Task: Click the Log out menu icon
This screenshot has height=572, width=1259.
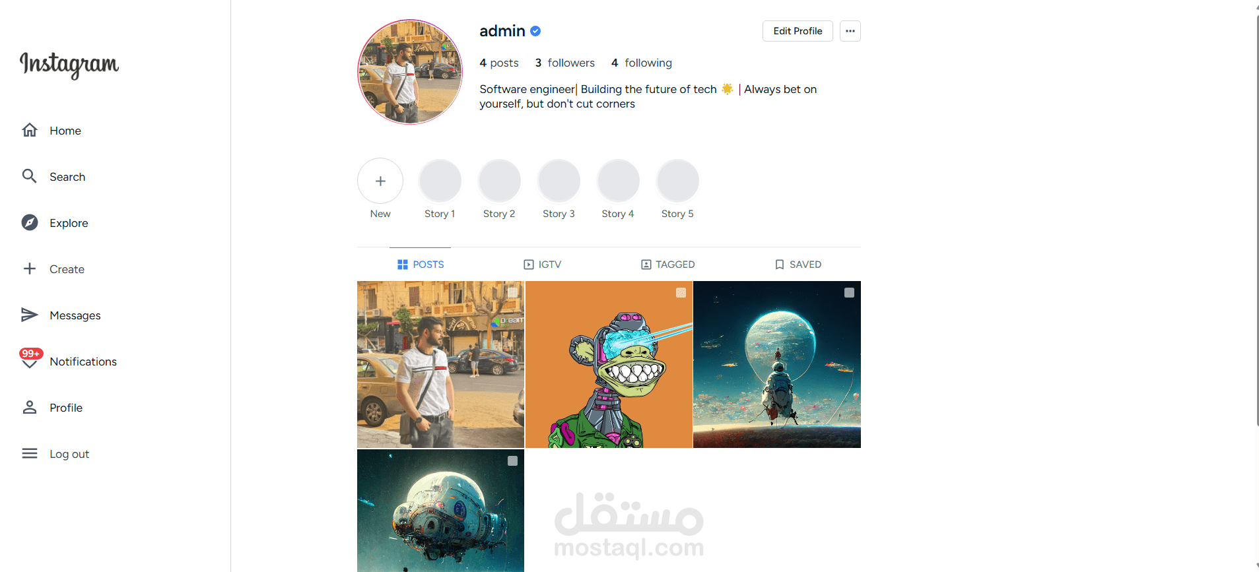Action: [30, 453]
